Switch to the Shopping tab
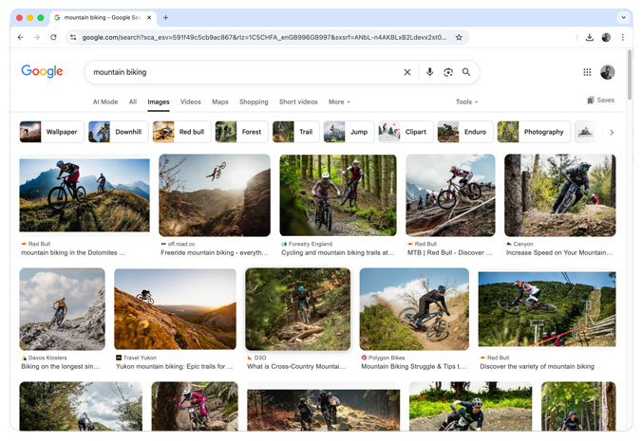This screenshot has width=642, height=441. [x=254, y=101]
